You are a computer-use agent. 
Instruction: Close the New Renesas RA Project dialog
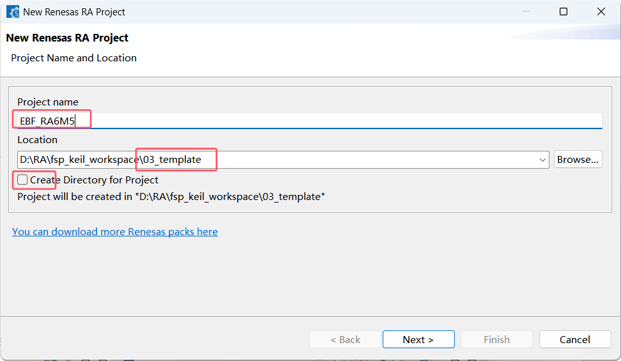pos(601,12)
